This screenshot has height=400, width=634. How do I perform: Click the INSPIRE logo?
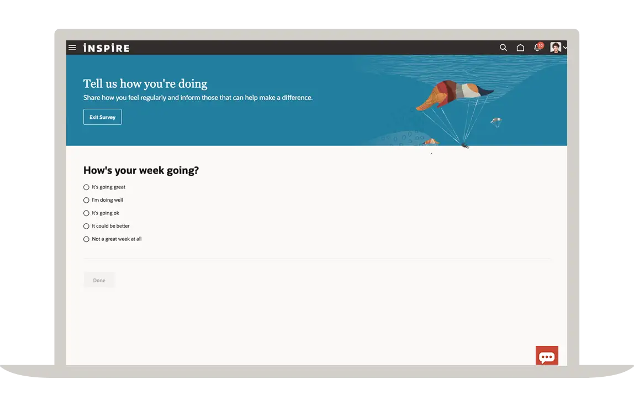[106, 48]
